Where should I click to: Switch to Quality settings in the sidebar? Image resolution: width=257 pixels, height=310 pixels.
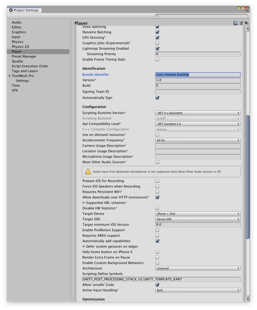[17, 61]
